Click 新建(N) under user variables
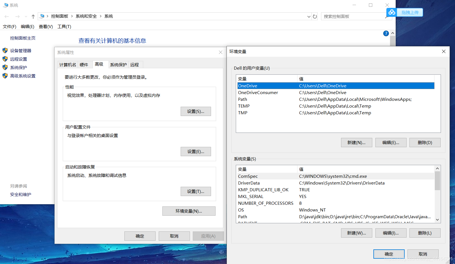The image size is (455, 264). (x=356, y=142)
